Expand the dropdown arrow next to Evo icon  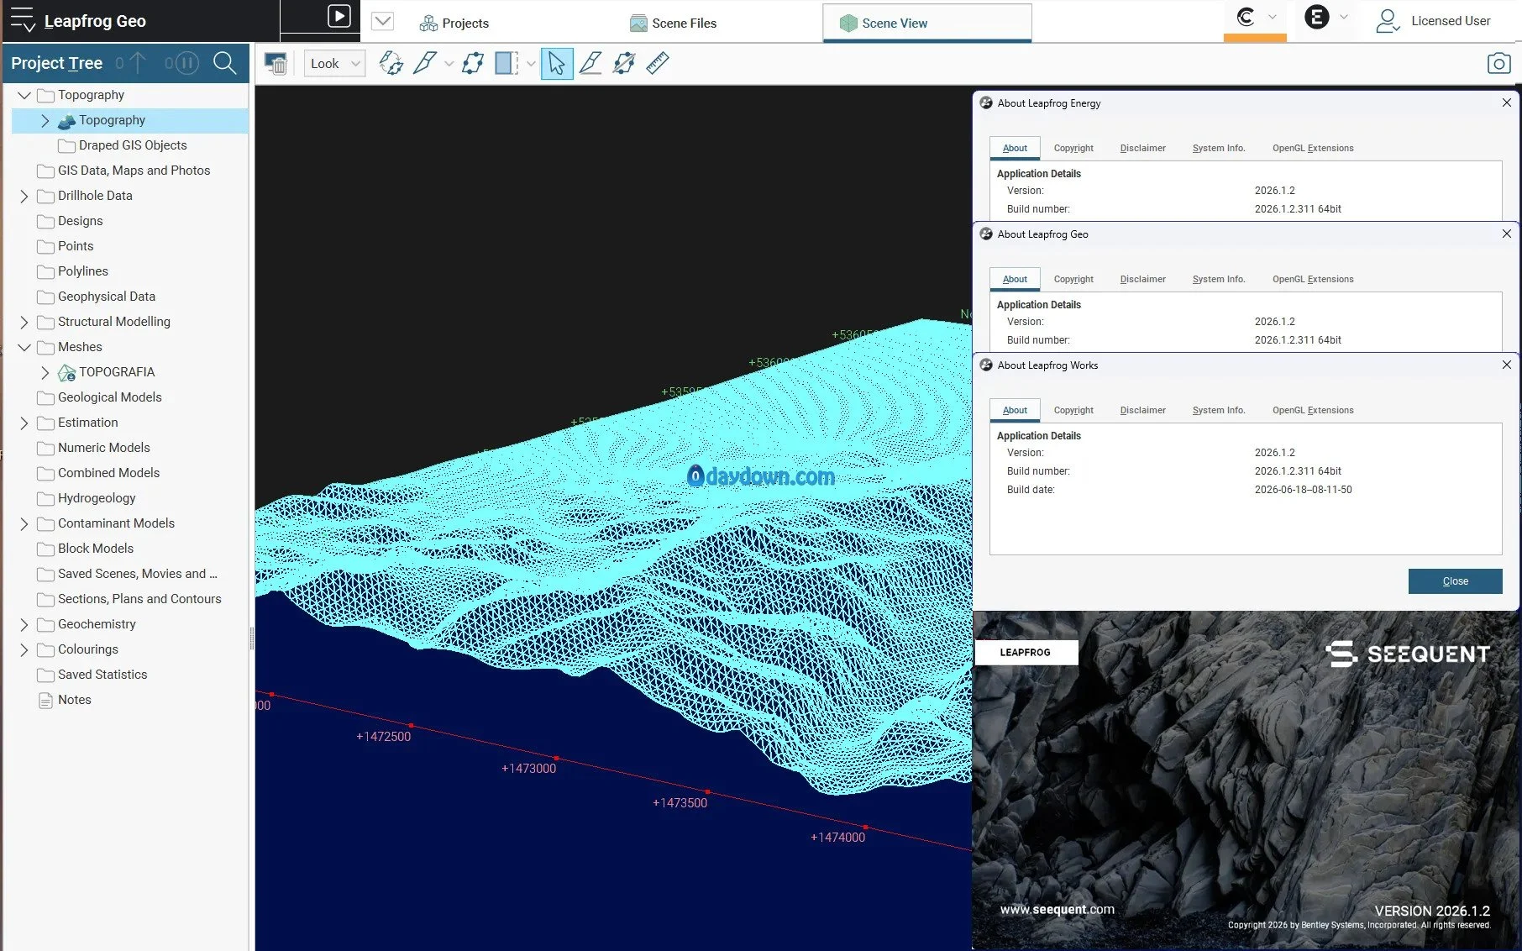pyautogui.click(x=1344, y=17)
